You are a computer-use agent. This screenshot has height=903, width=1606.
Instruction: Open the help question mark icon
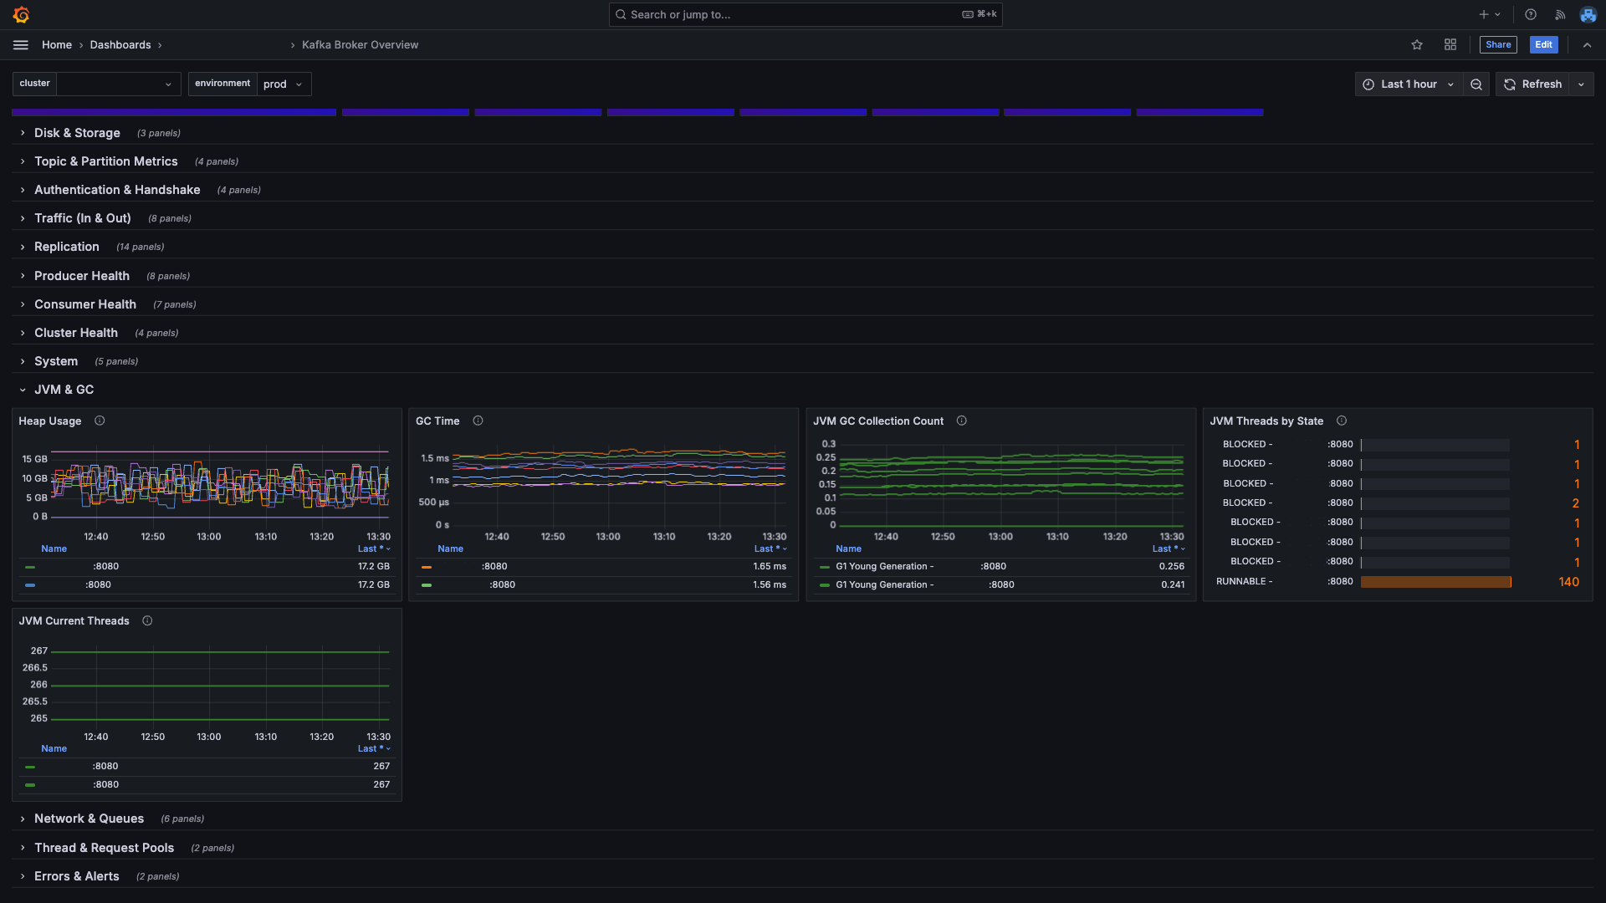[1531, 15]
